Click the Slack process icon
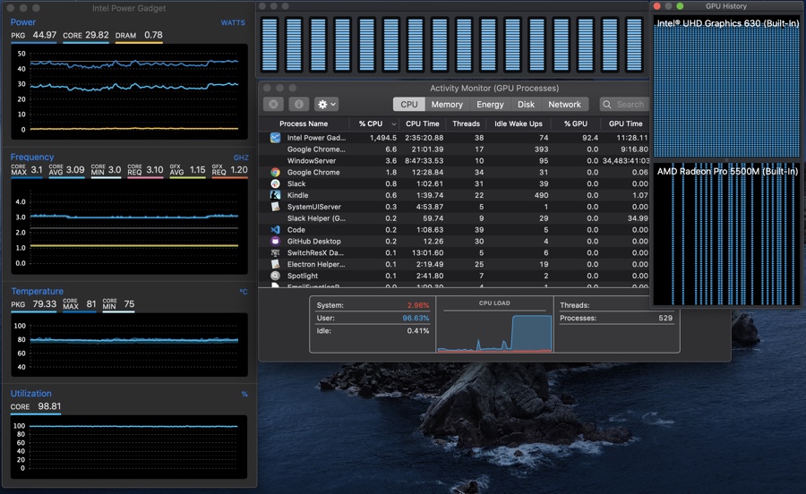 (276, 183)
